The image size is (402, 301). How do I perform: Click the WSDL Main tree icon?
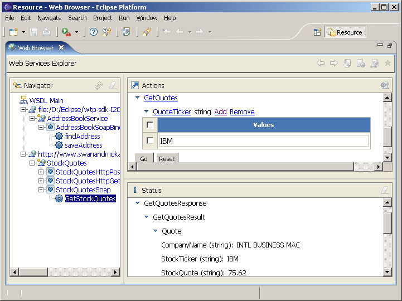coord(23,100)
